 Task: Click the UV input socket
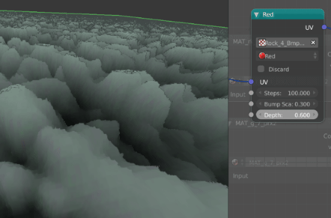[x=251, y=82]
